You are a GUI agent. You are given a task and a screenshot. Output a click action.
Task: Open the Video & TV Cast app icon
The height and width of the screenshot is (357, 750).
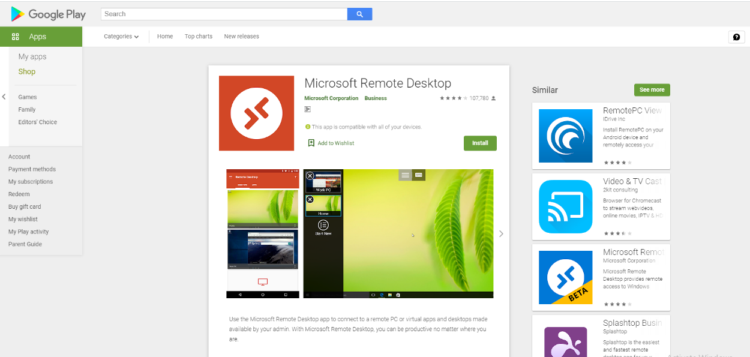click(566, 206)
